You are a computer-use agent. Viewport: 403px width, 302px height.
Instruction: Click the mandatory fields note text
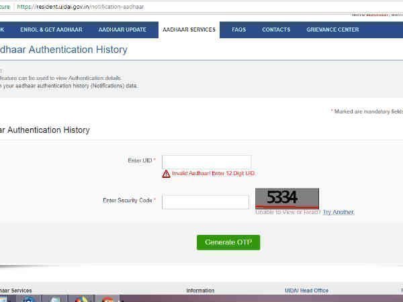point(367,111)
